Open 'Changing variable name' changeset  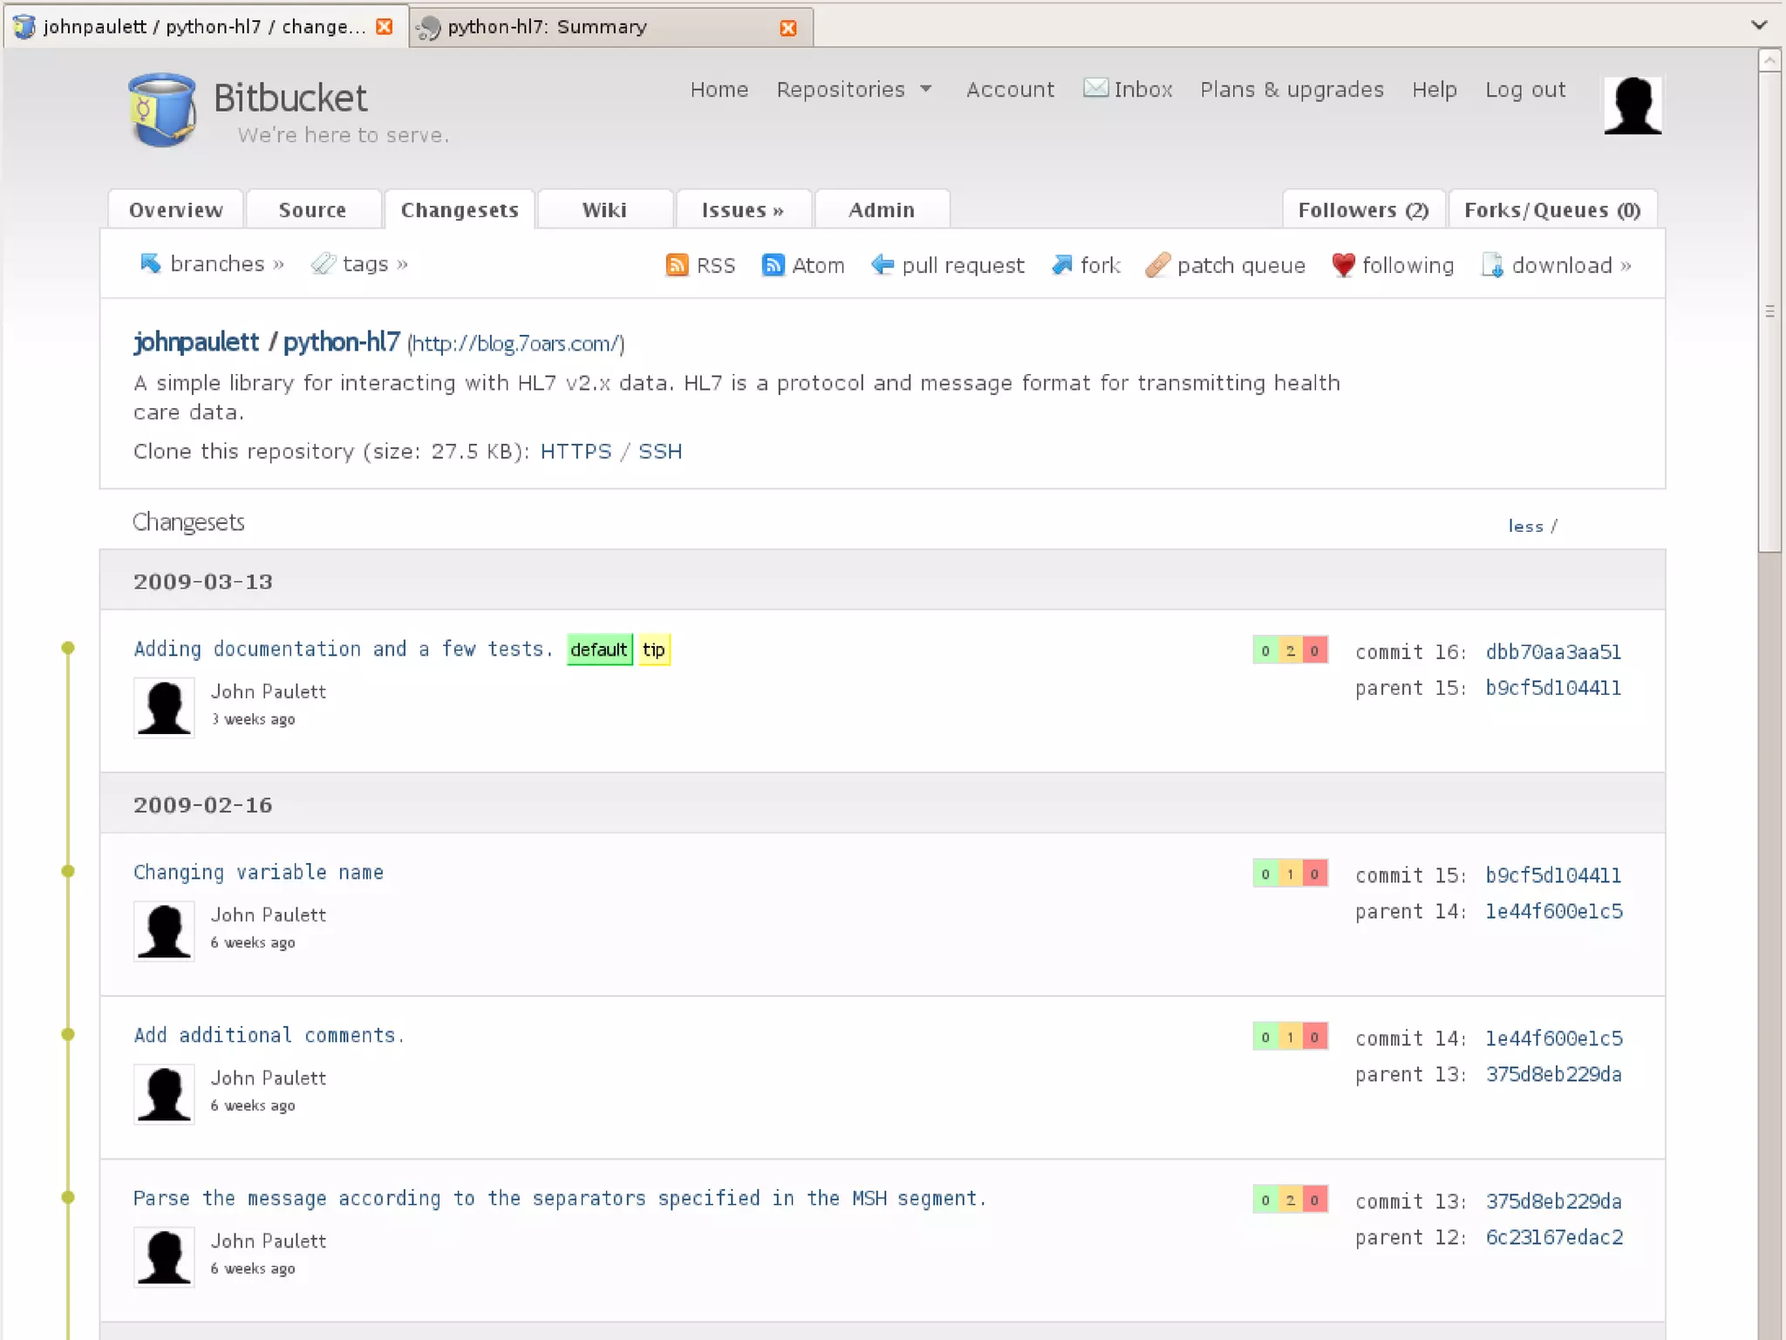[x=258, y=873]
